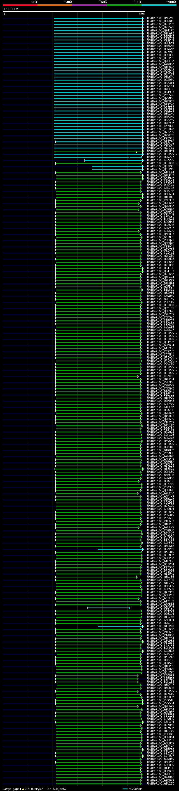Select the UniRef100_A7R277 label
The height and width of the screenshot is (791, 179).
[x=161, y=157]
